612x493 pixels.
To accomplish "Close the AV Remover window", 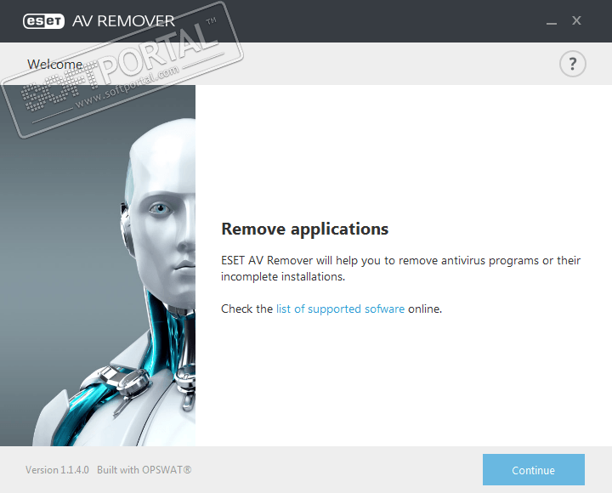I will 576,20.
